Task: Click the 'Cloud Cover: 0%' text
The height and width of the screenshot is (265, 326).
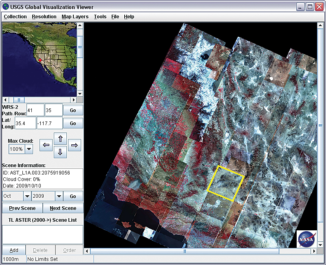Action: [22, 179]
